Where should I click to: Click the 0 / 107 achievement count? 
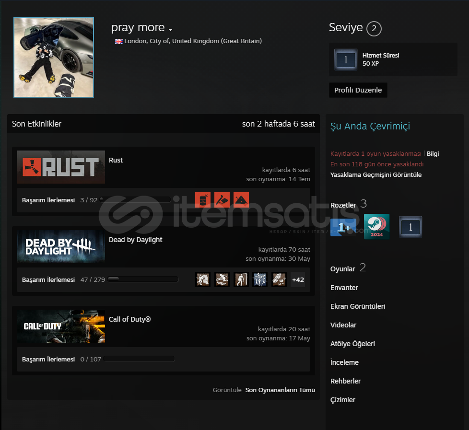[x=91, y=359]
